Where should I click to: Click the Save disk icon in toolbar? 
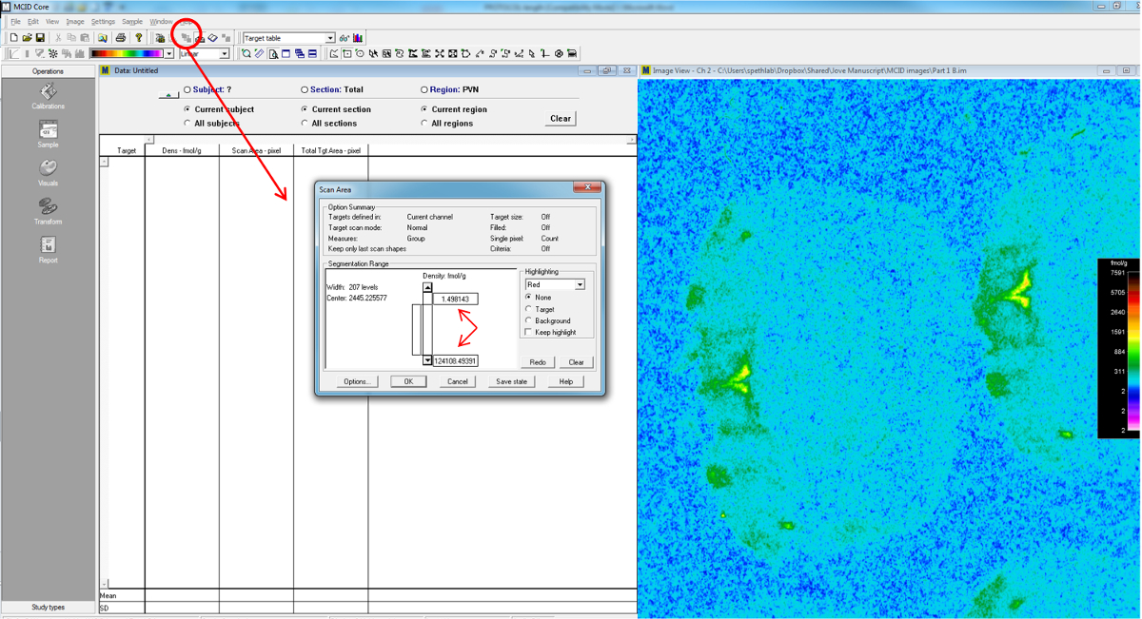(x=40, y=38)
